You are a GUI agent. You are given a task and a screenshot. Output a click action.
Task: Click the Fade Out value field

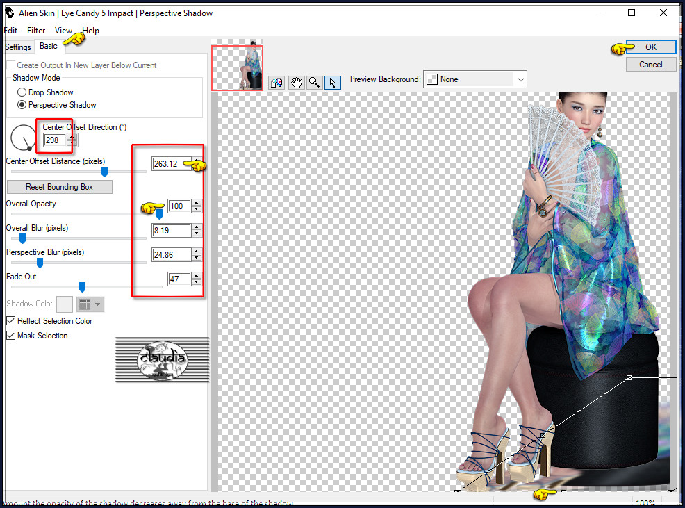179,279
